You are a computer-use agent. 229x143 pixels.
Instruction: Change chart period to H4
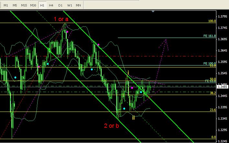51,6
